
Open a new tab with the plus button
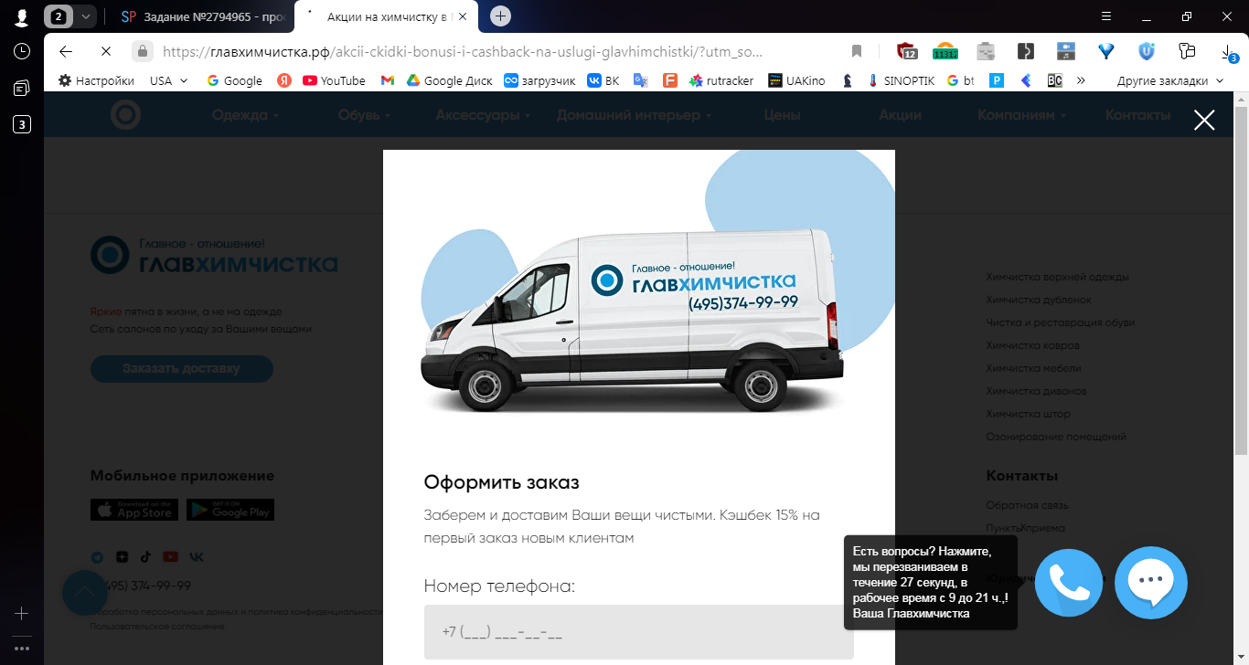pos(500,16)
